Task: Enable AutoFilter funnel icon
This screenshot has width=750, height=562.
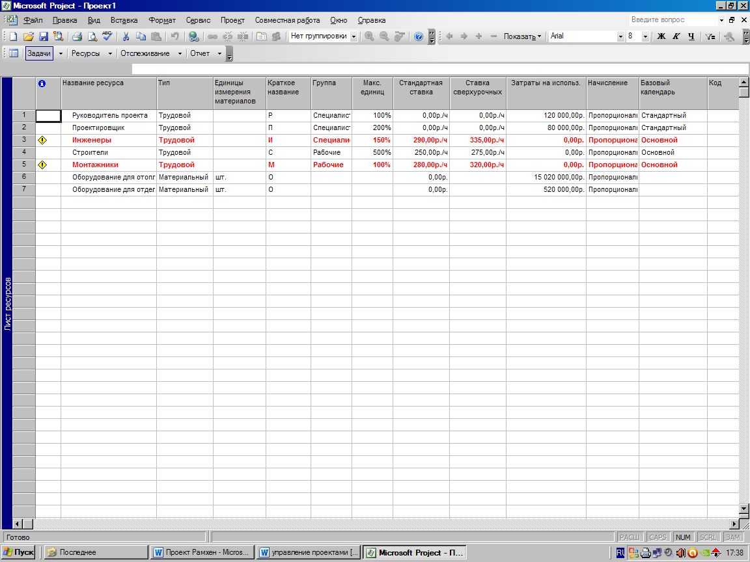Action: [710, 36]
